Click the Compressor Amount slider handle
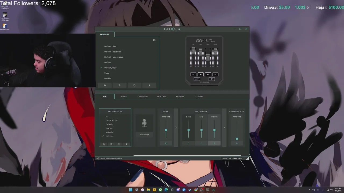The image size is (344, 193). point(237,139)
